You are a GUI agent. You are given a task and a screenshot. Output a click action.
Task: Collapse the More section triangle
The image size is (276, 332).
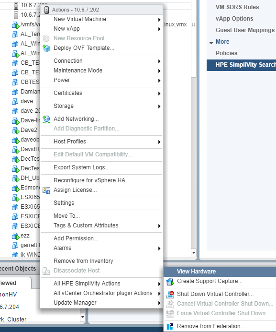pyautogui.click(x=211, y=43)
